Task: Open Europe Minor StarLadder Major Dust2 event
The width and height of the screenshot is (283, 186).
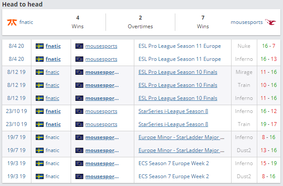Action: tap(181, 150)
